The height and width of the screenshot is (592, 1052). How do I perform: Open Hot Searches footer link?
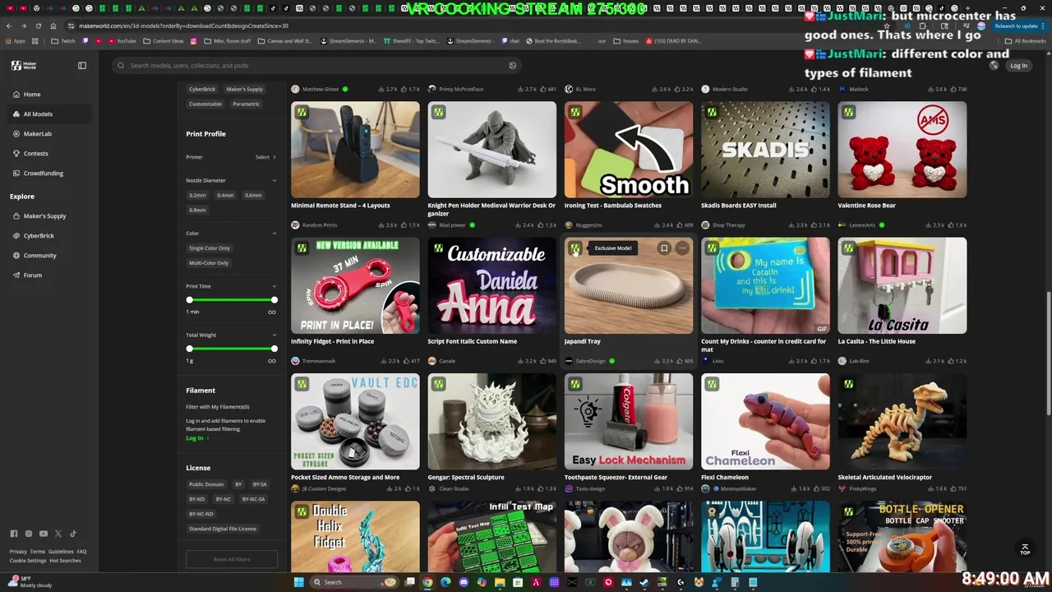[65, 561]
